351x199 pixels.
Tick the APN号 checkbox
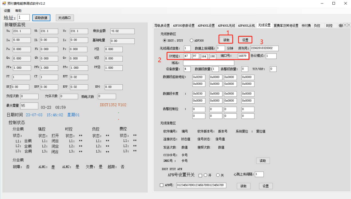162,185
